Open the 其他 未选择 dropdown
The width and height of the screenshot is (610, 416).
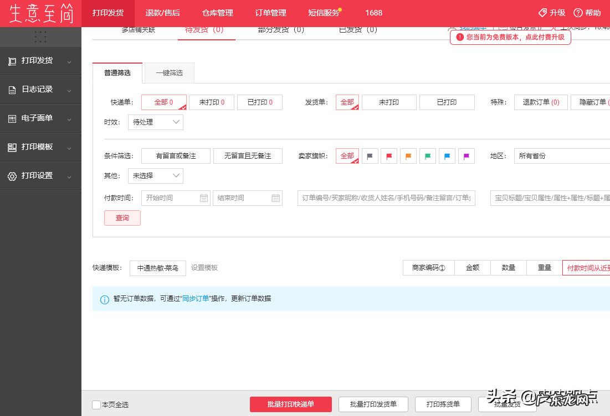tap(156, 175)
